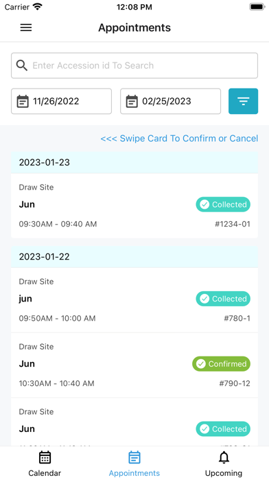This screenshot has width=269, height=478.
Task: Click the Accession id search field
Action: [x=134, y=65]
